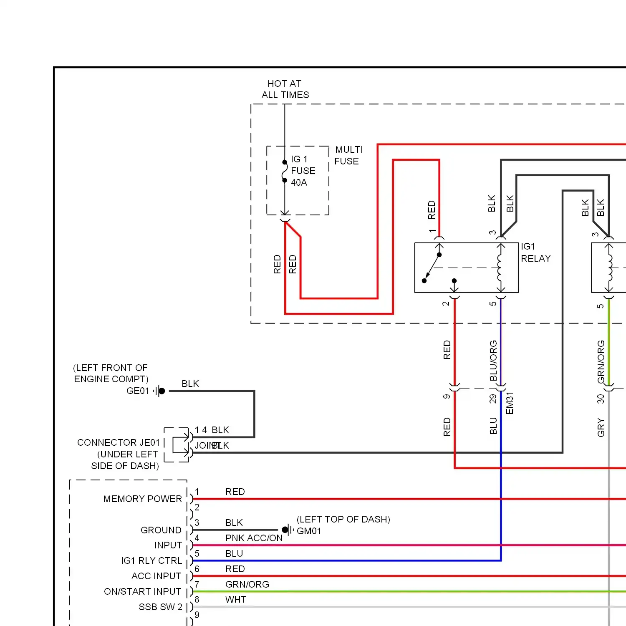
Task: Click the GM01 ground label
Action: (x=309, y=531)
